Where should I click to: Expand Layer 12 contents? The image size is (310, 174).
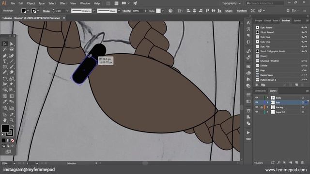click(267, 112)
